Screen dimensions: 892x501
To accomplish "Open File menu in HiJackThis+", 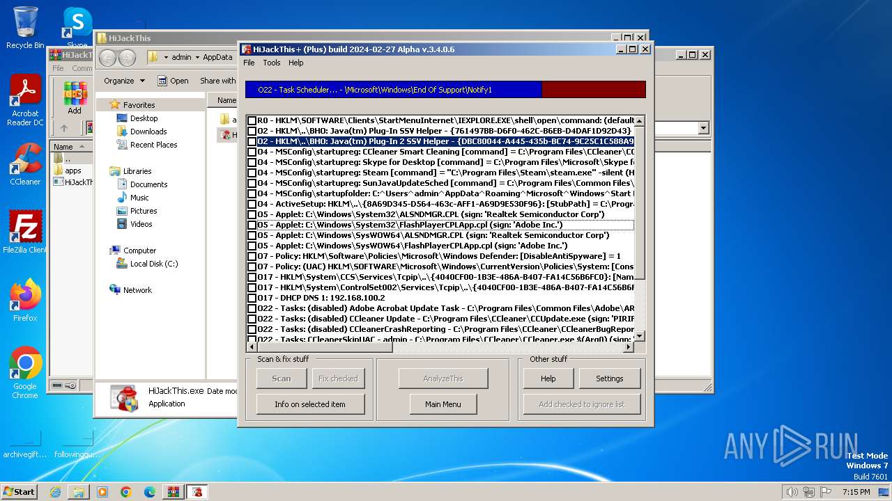I will click(249, 63).
